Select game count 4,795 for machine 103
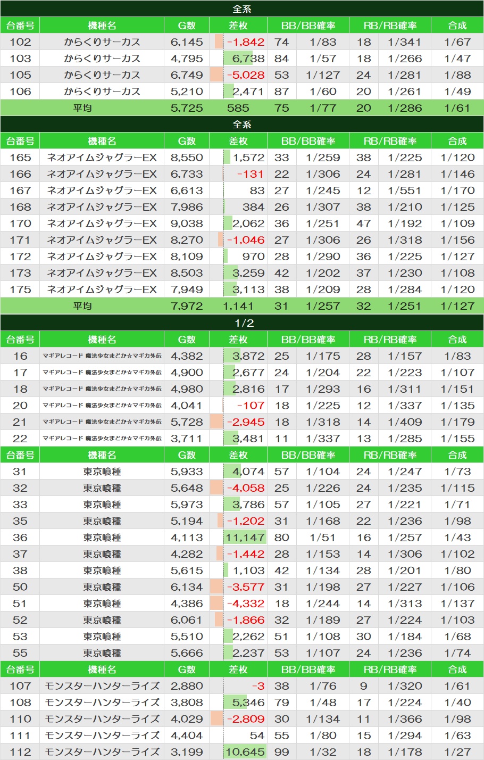The image size is (484, 760). pos(187,59)
